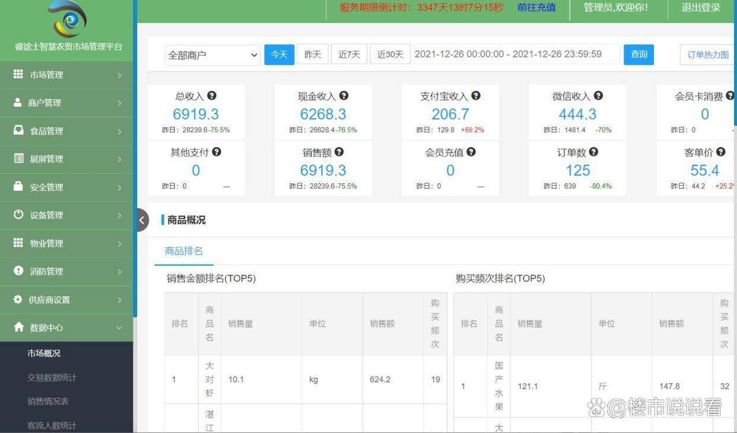Click the help icon beside 会员充值
737x433 pixels.
pos(471,152)
